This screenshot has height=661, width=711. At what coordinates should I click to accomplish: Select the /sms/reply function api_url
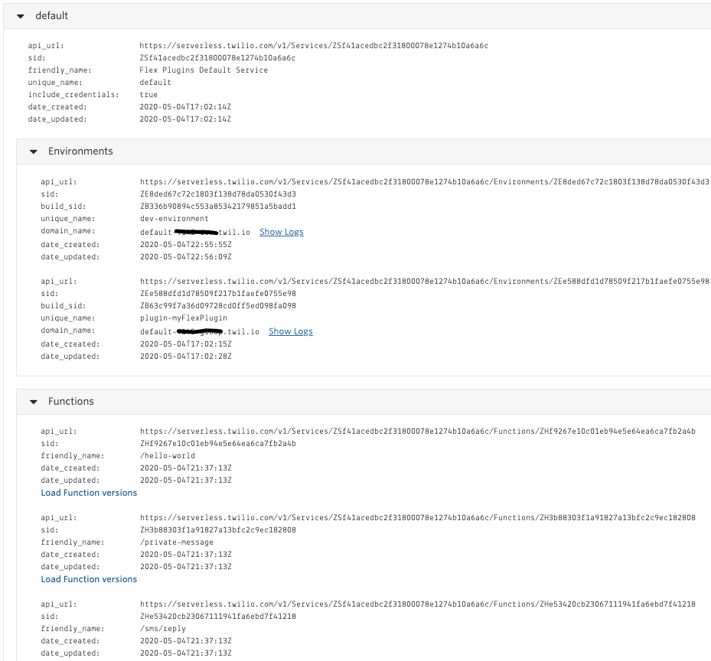(418, 604)
